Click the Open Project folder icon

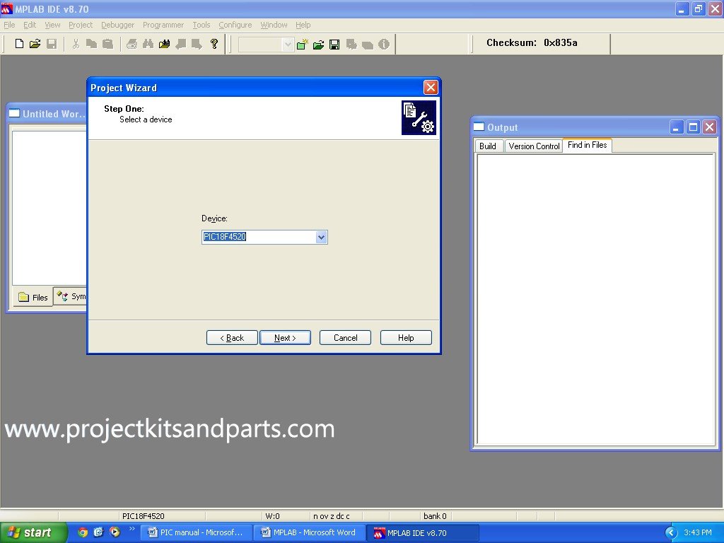[318, 45]
